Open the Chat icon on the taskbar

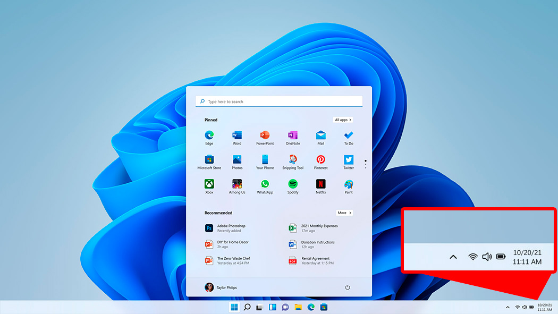click(285, 307)
